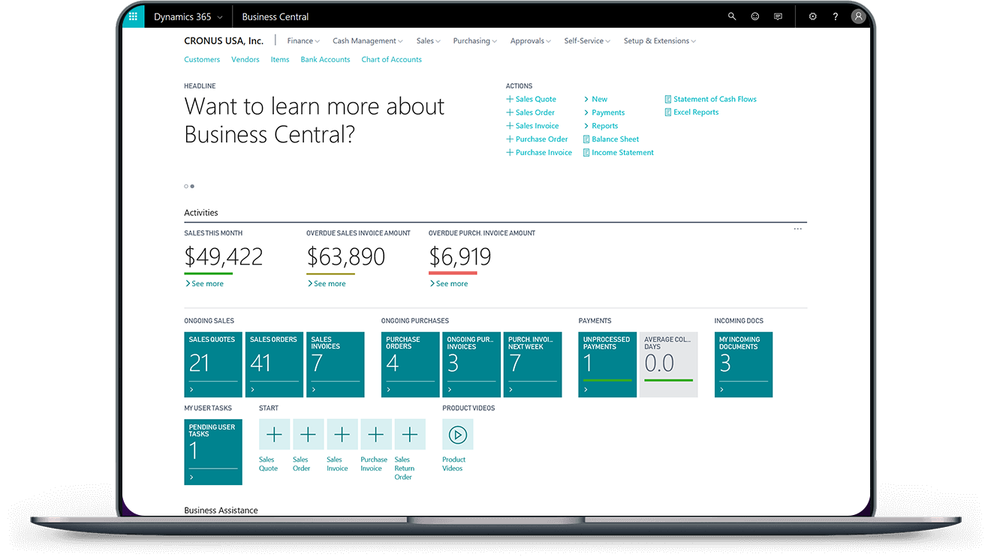The width and height of the screenshot is (991, 557).
Task: Expand the Payments actions group
Action: [604, 112]
